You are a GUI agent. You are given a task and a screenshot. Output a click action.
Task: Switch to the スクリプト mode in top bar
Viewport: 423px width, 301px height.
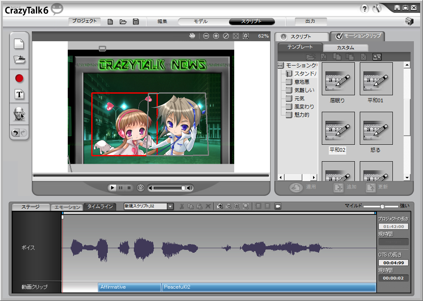pyautogui.click(x=252, y=21)
